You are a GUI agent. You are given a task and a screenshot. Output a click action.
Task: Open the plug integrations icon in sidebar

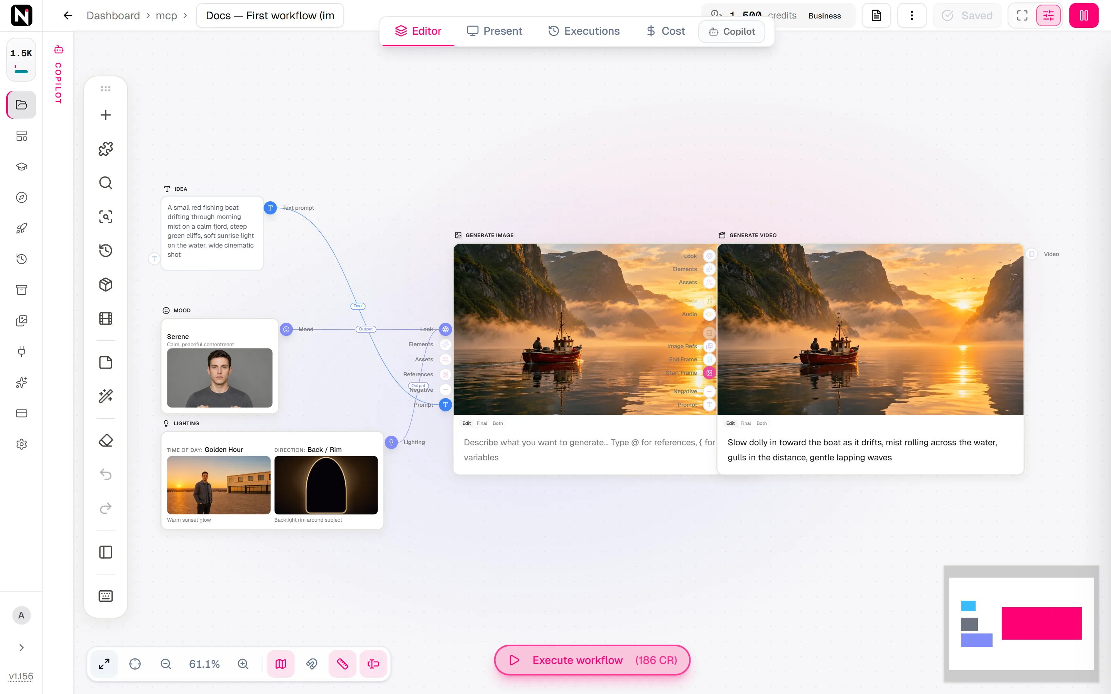pos(22,352)
